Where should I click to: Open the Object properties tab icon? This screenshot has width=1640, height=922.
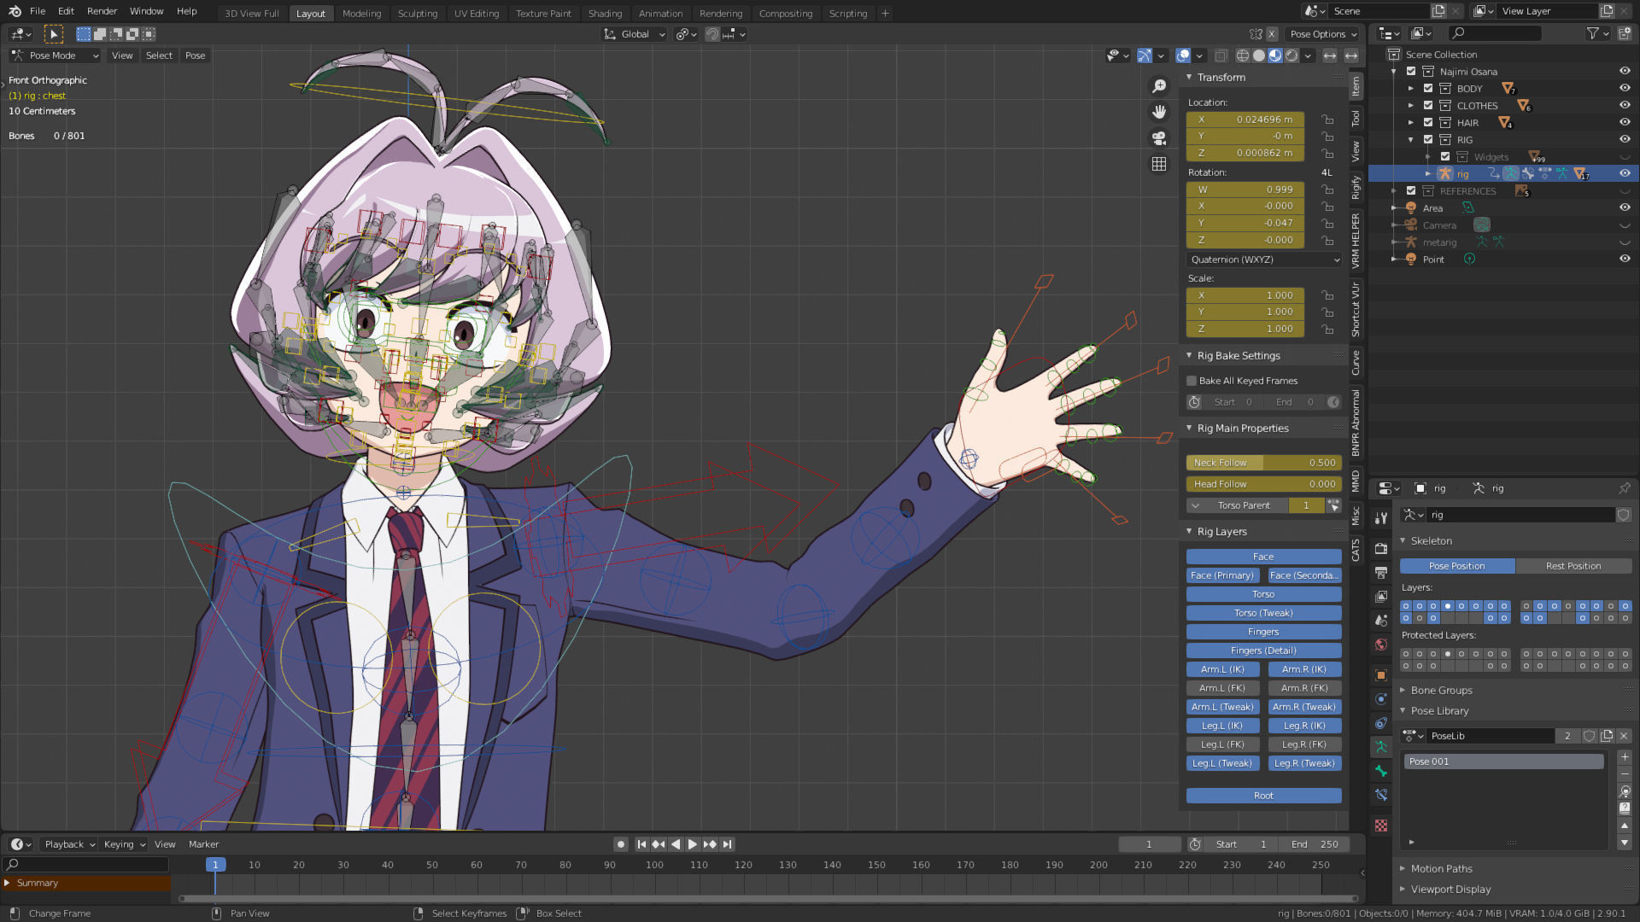(x=1381, y=675)
